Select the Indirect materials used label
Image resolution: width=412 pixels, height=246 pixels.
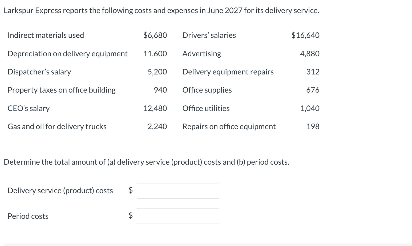click(45, 35)
